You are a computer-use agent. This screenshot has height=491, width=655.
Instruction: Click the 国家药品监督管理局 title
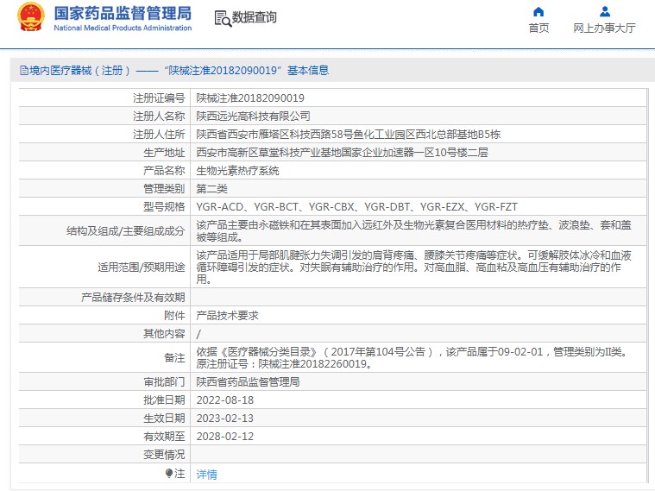click(x=123, y=13)
